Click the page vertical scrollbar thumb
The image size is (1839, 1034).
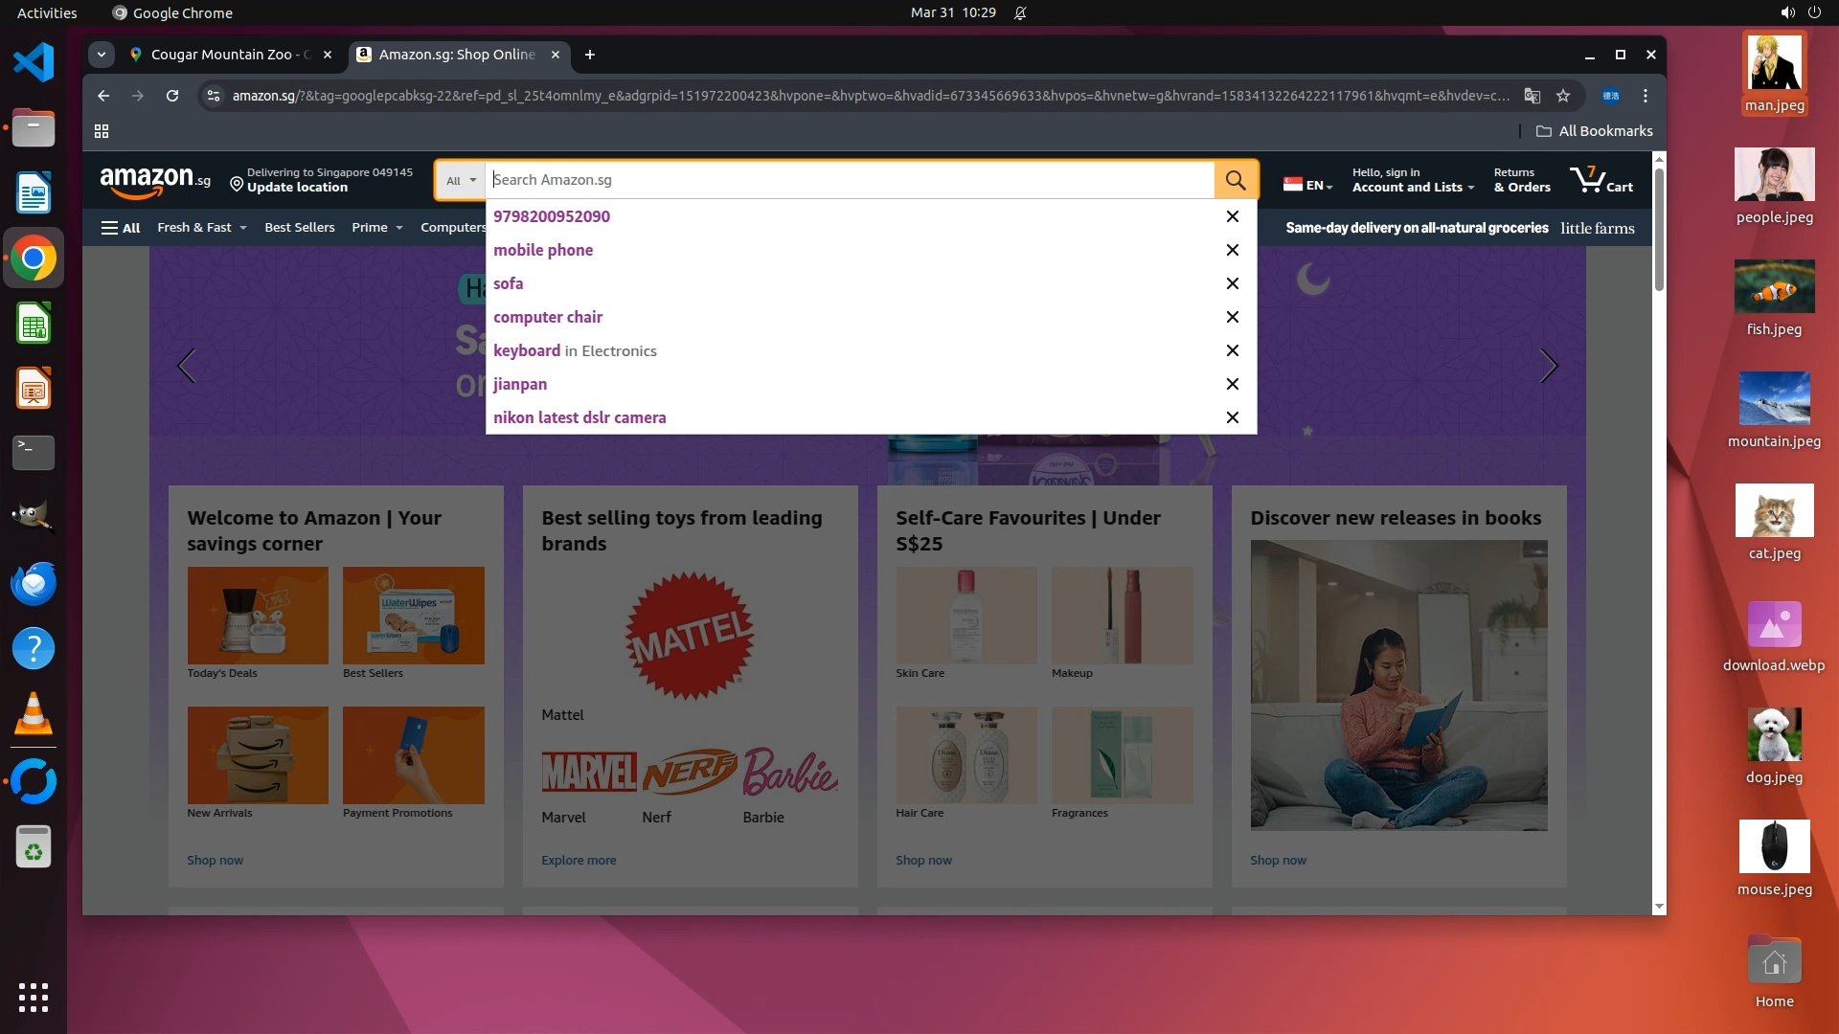[x=1659, y=230]
